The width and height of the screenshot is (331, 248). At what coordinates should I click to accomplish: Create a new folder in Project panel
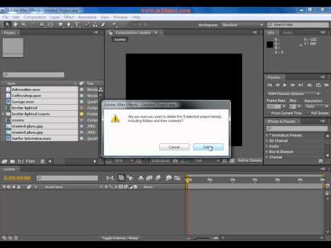12,161
